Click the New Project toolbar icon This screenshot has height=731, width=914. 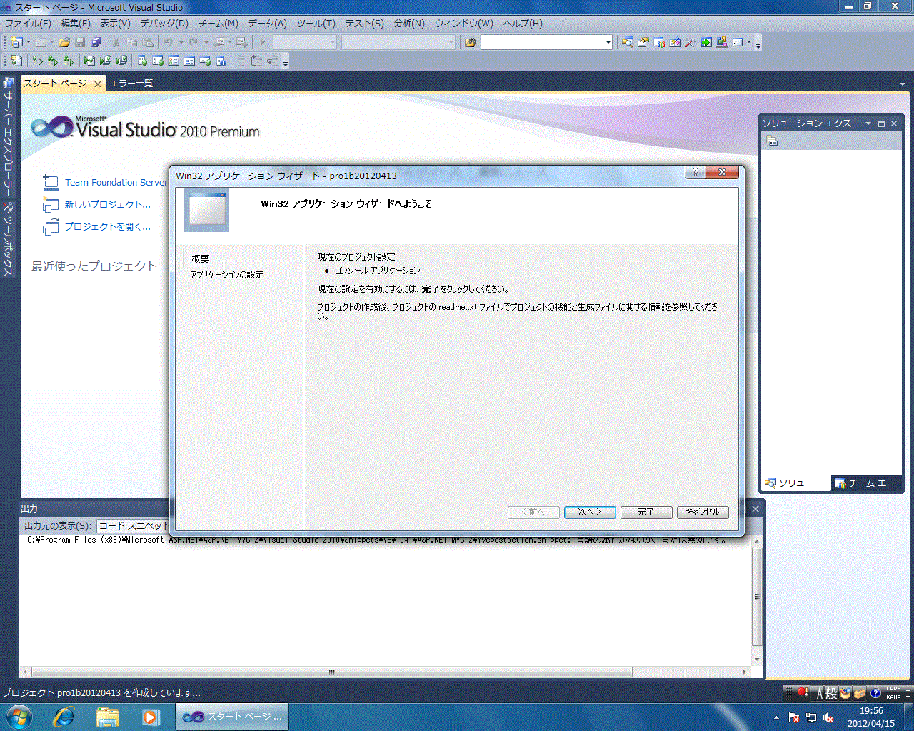16,42
